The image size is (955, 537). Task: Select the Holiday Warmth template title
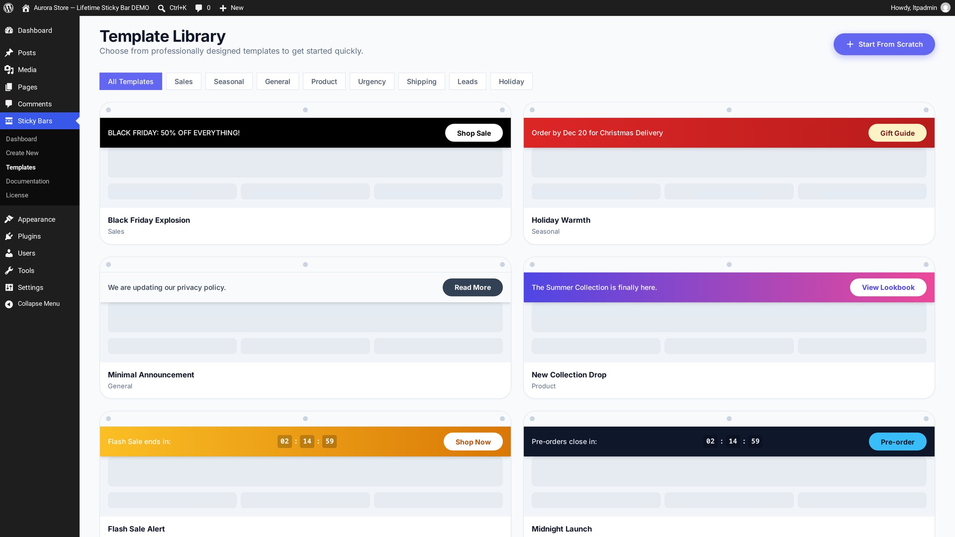(x=561, y=220)
